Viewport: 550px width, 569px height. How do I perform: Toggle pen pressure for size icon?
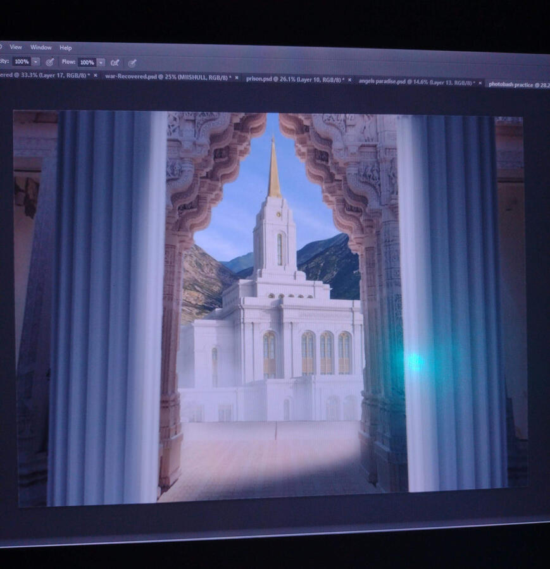click(132, 63)
